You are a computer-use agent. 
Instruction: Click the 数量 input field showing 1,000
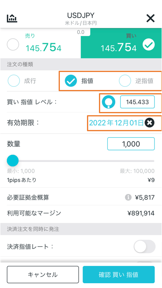(x=131, y=144)
